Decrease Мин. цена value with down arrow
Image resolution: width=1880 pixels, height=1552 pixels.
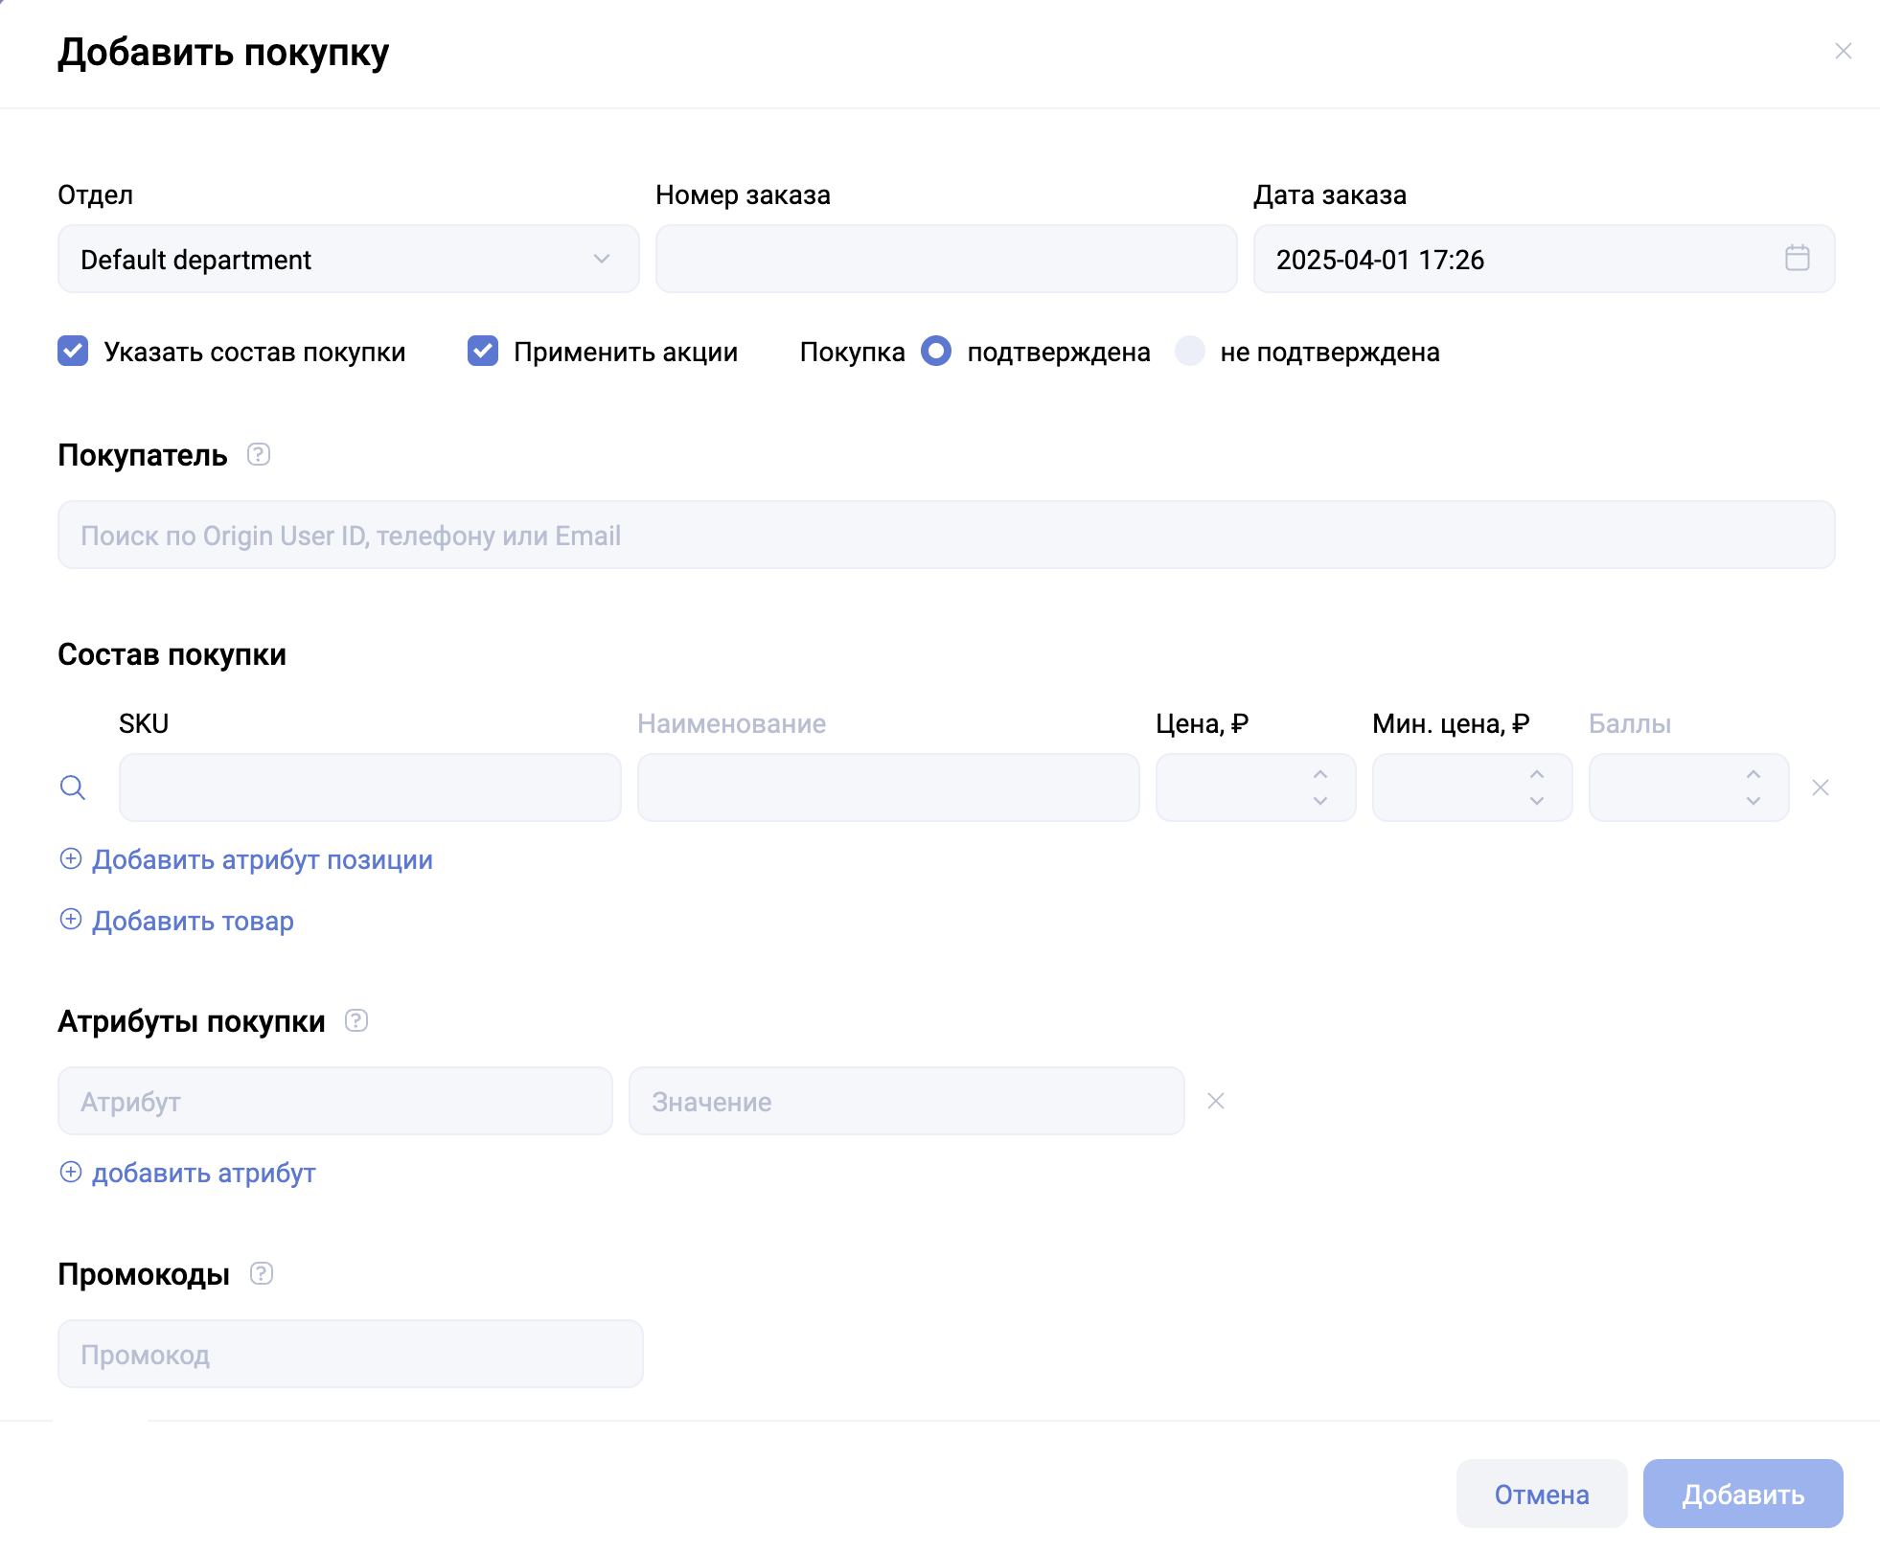[x=1537, y=801]
